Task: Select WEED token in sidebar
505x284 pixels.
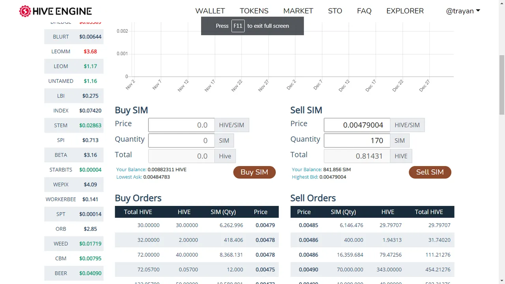Action: coord(74,244)
